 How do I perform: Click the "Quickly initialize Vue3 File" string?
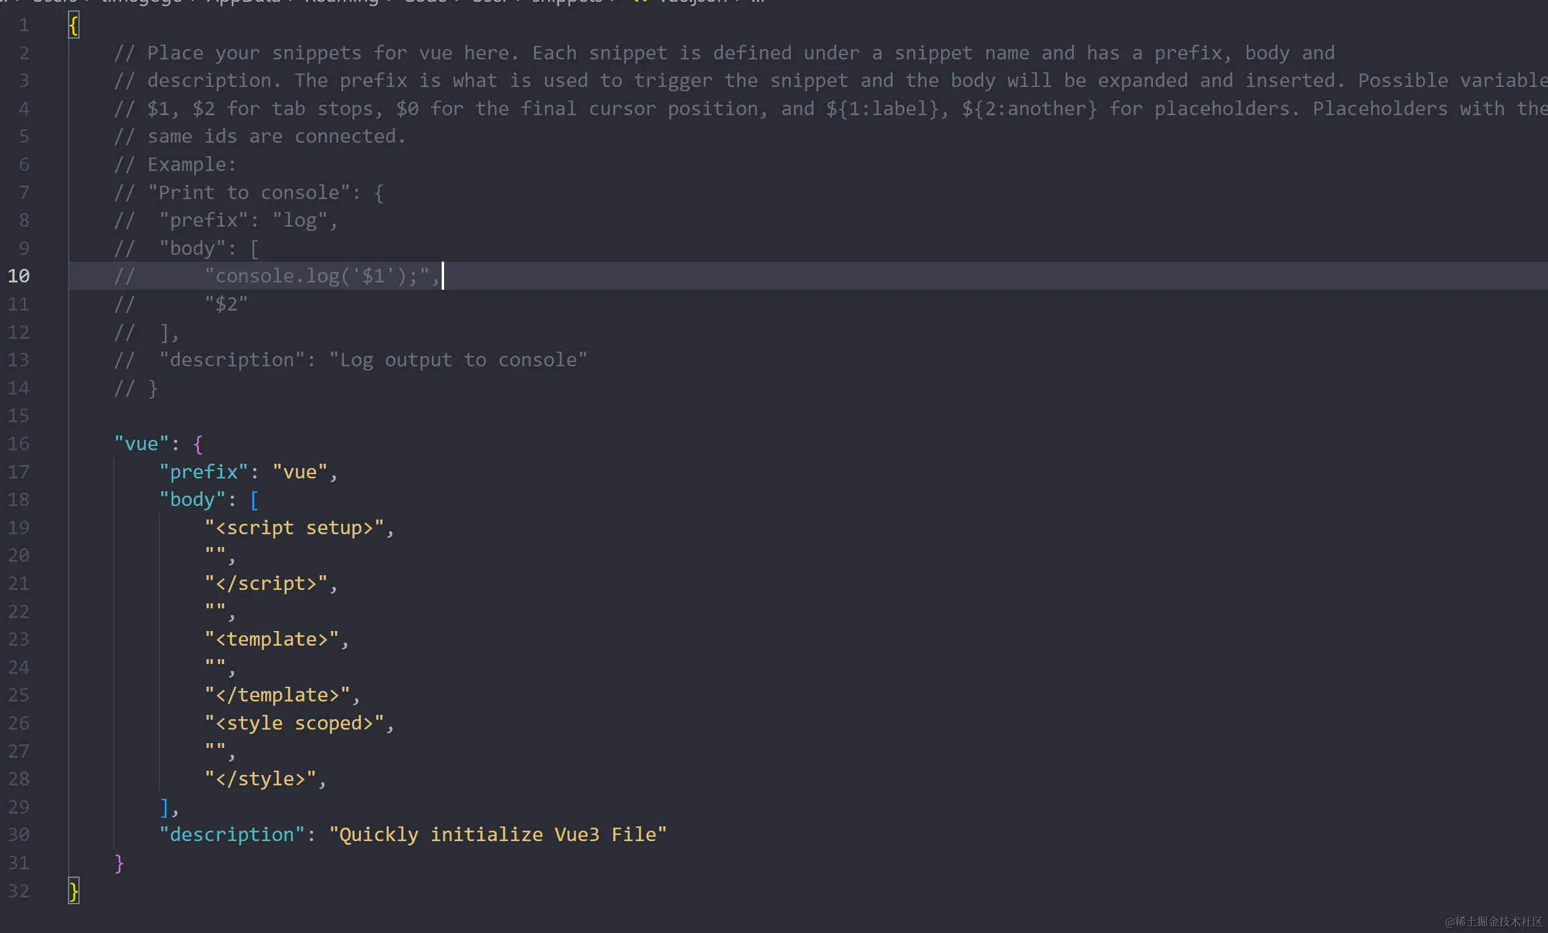(497, 834)
